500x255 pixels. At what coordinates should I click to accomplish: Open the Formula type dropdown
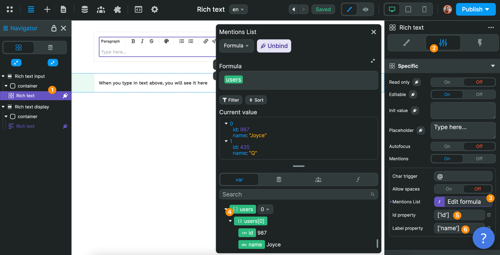point(236,46)
